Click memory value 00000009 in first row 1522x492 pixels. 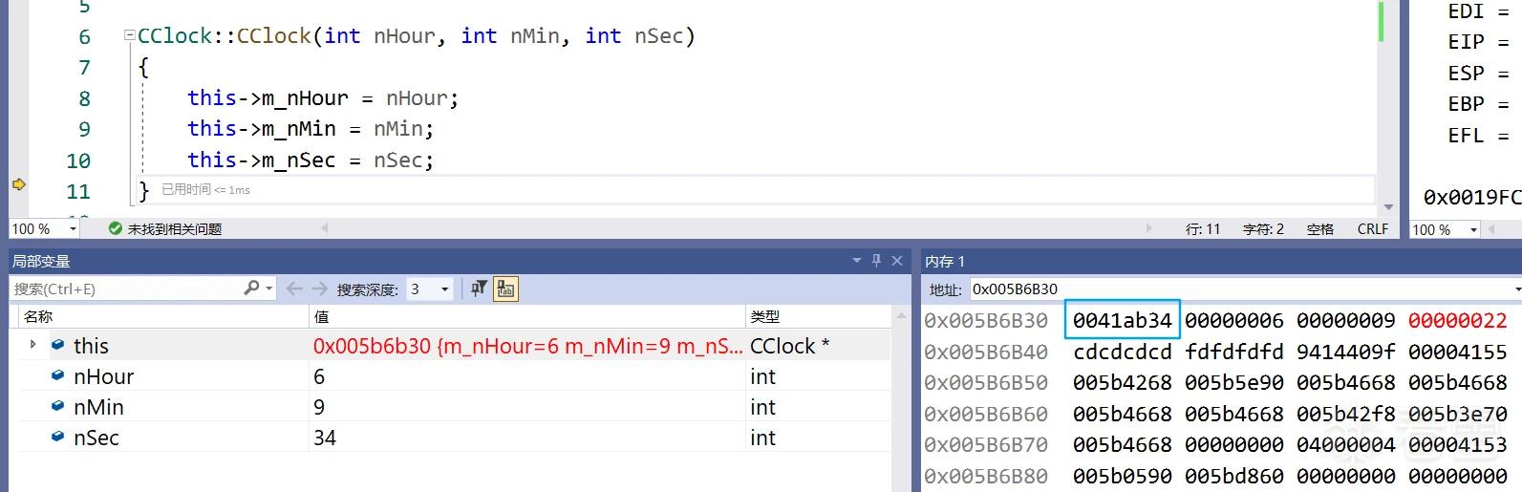[1345, 320]
